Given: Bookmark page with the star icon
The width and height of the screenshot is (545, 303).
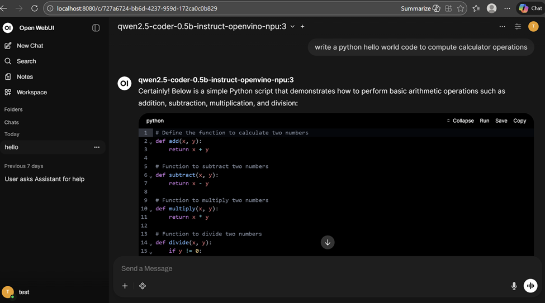Looking at the screenshot, I should tap(461, 8).
